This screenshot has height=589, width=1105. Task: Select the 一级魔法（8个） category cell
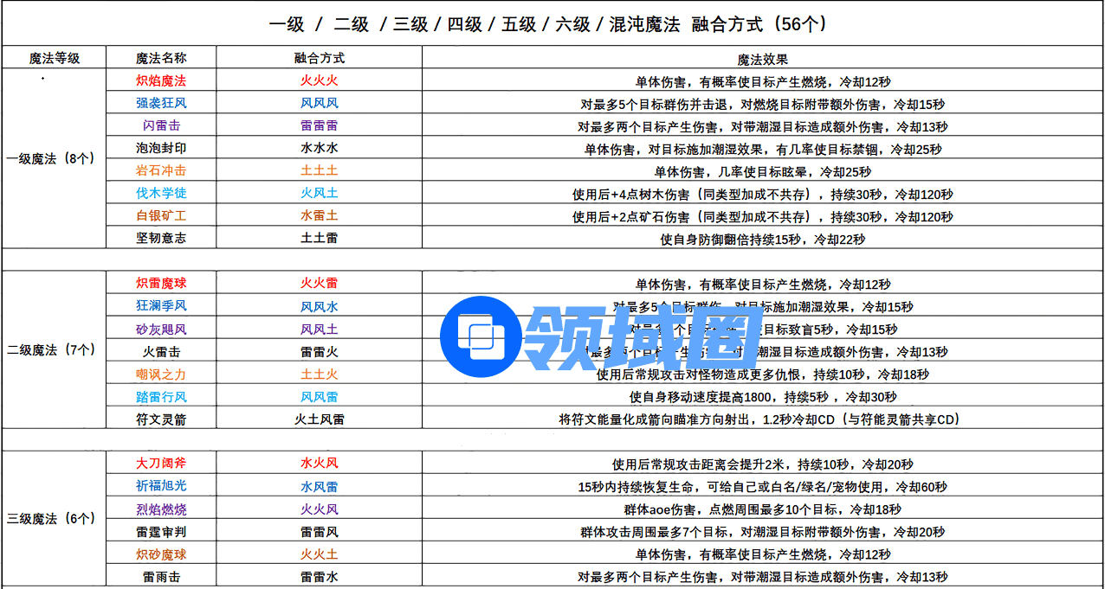click(x=54, y=159)
